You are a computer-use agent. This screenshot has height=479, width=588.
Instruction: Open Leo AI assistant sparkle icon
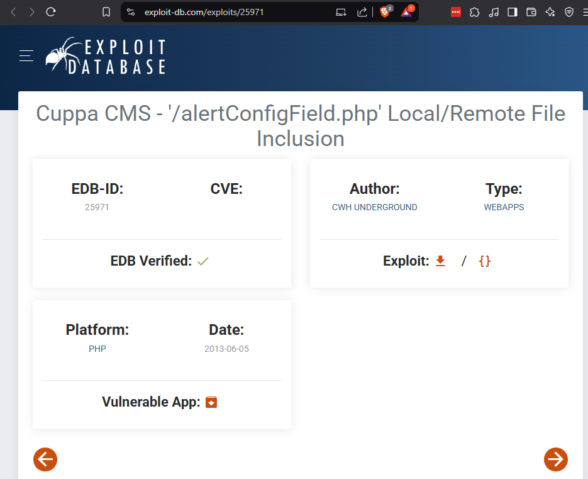(550, 12)
